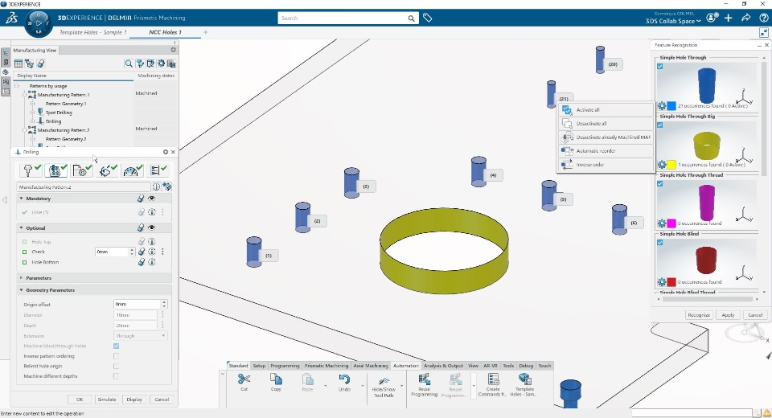Clear the Mandatory section selection eraser icon
The width and height of the screenshot is (772, 418).
pos(141,199)
